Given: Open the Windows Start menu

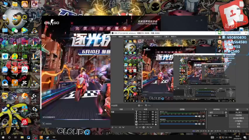Looking at the screenshot, I should click(x=3, y=137).
